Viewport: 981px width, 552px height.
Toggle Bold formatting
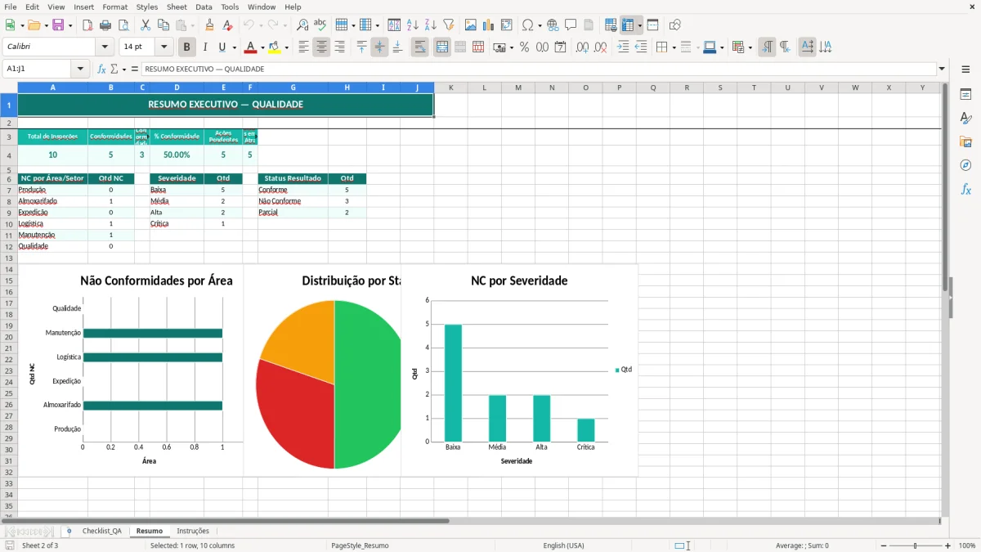[187, 47]
